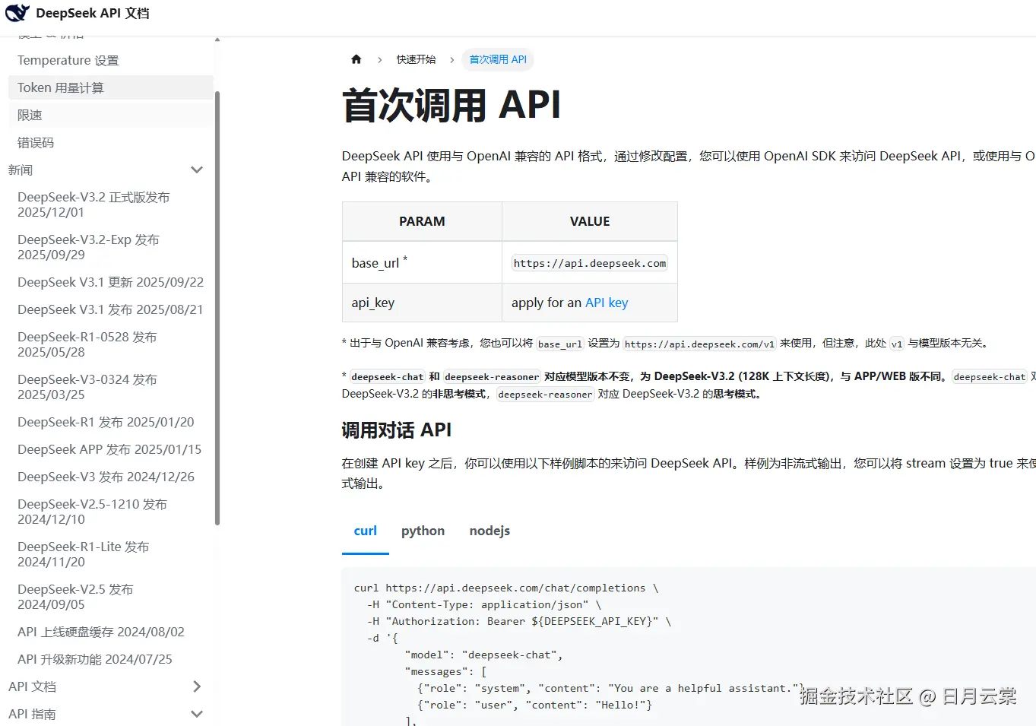Click the DeepSeek whale logo
Viewport: 1036px width, 726px height.
point(17,13)
